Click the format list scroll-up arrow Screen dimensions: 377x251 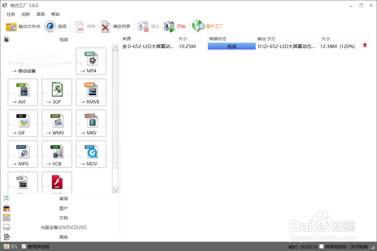(115, 48)
